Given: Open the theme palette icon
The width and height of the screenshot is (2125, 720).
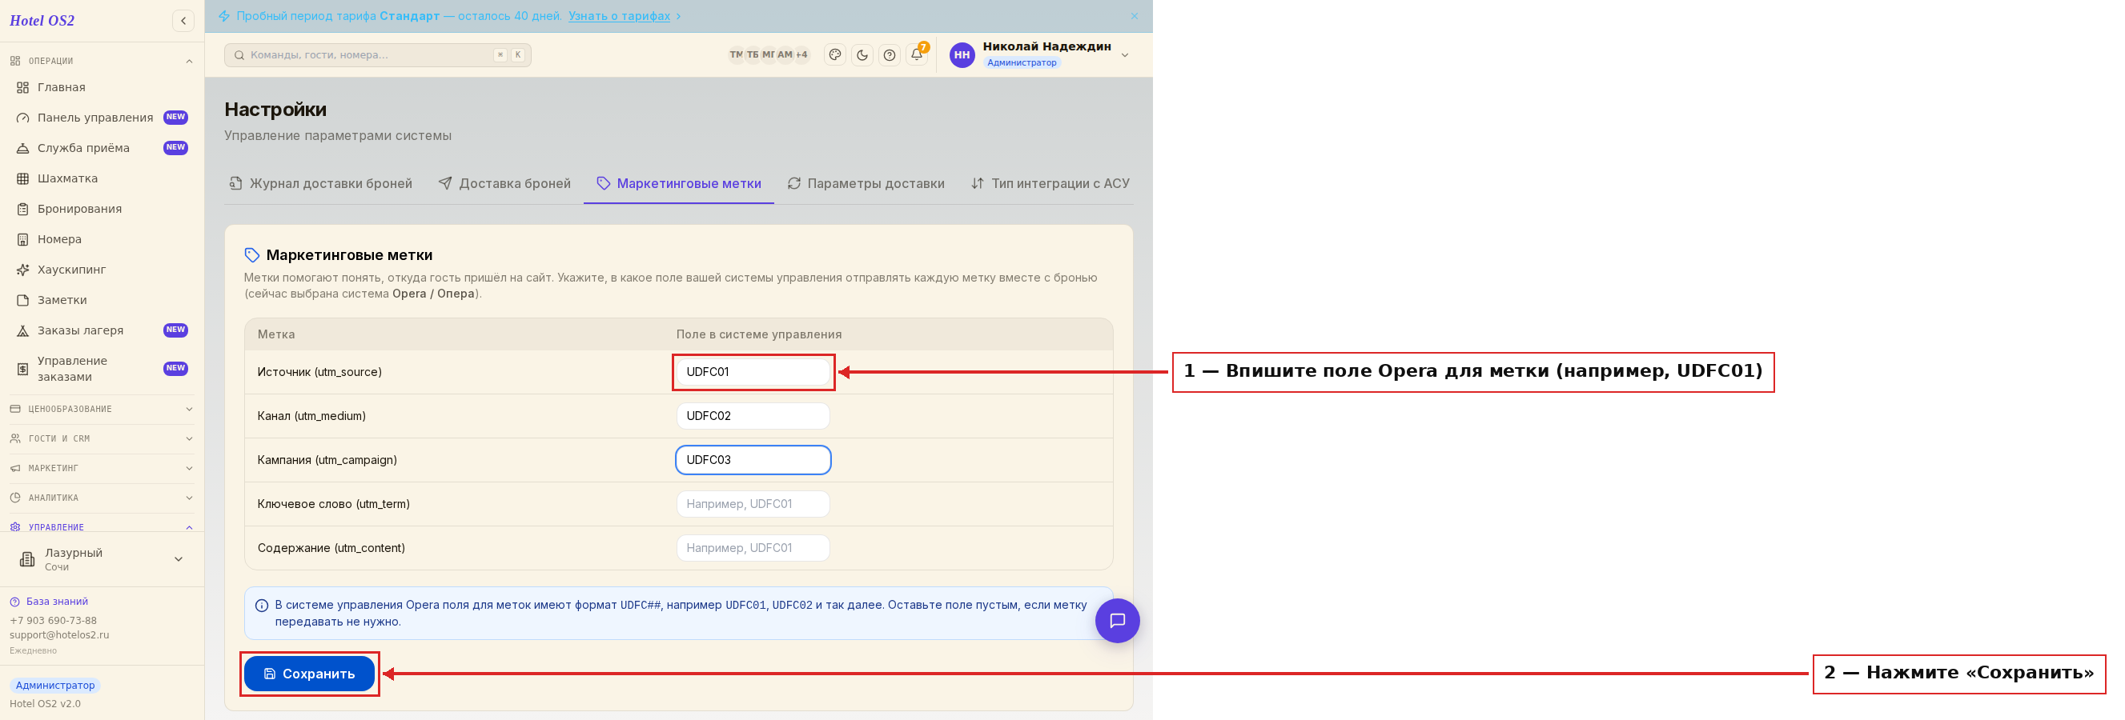Looking at the screenshot, I should pyautogui.click(x=835, y=55).
